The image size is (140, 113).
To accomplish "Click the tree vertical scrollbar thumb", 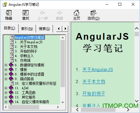I will pyautogui.click(x=63, y=64).
